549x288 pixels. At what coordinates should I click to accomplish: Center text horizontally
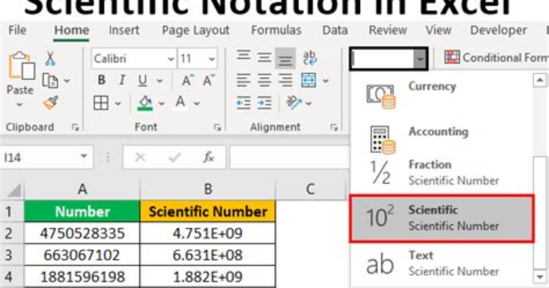pos(264,81)
